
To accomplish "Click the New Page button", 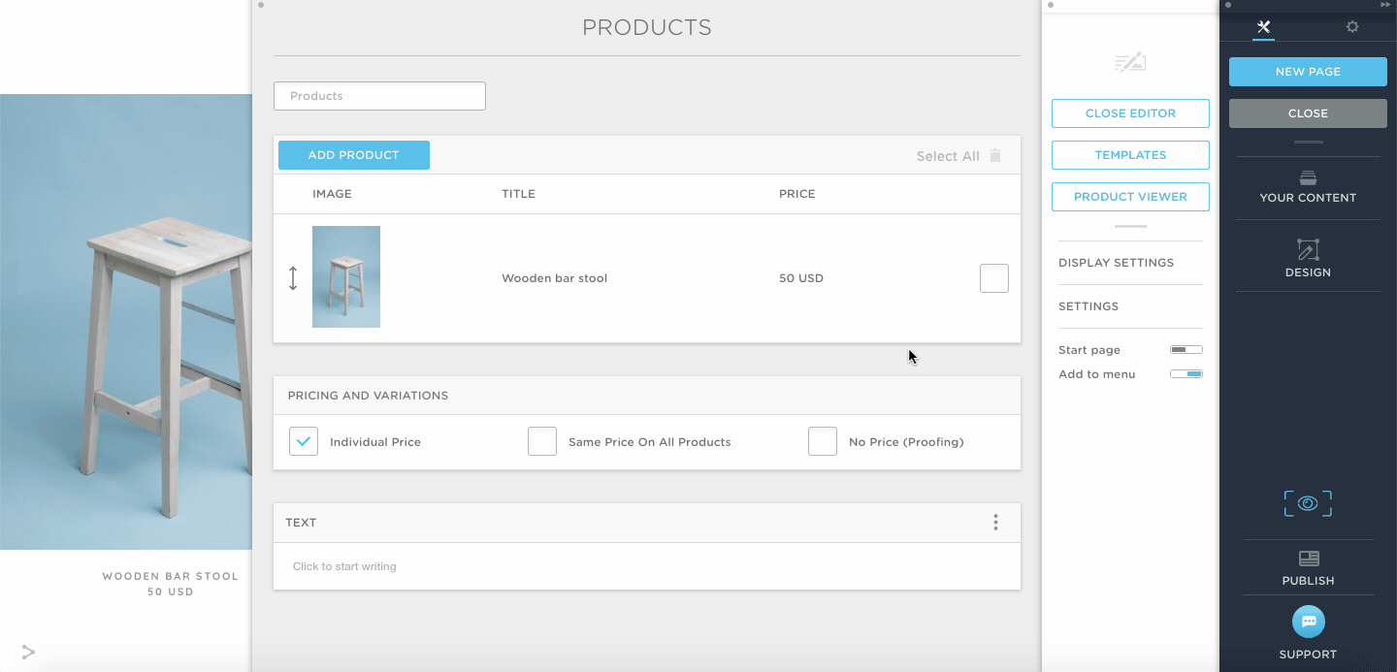I will click(x=1308, y=72).
